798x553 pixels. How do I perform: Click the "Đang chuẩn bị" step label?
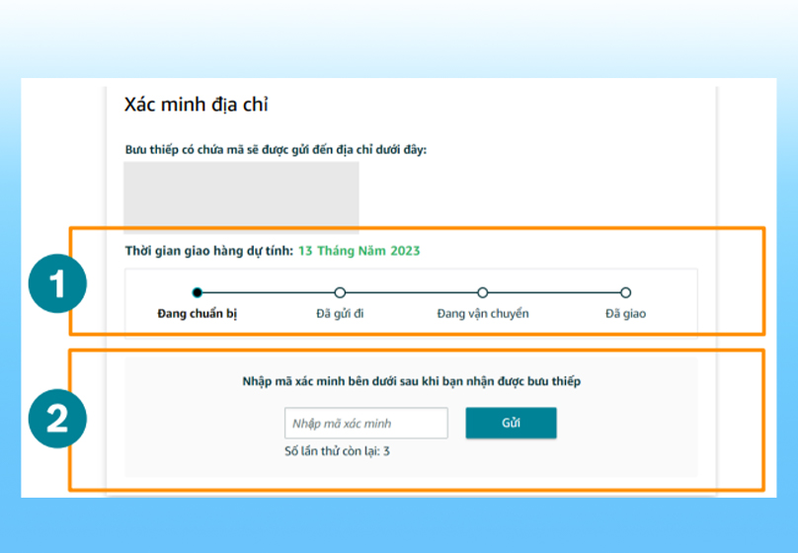point(198,314)
